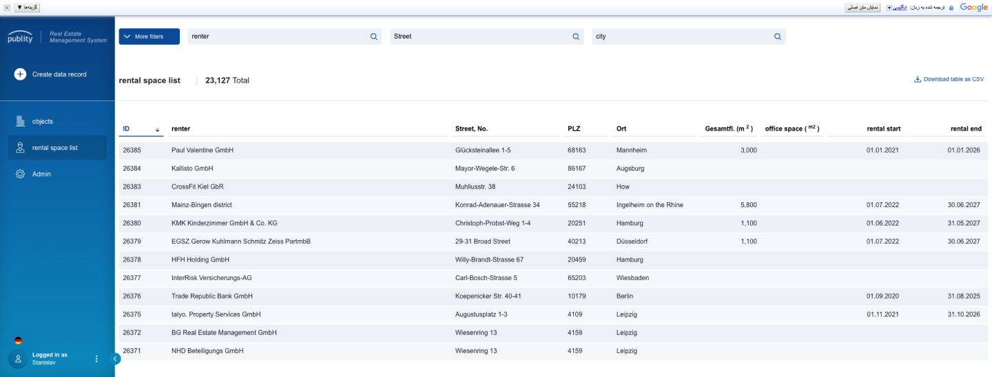Click Trade Republic Bank GmbH renter
Viewport: 992px width, 377px height.
212,297
